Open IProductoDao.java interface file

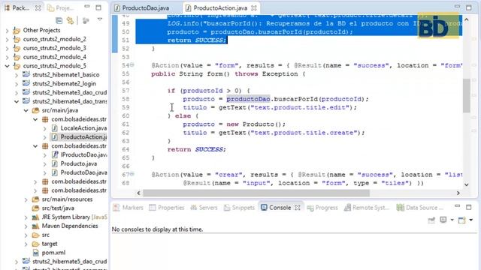coord(83,154)
